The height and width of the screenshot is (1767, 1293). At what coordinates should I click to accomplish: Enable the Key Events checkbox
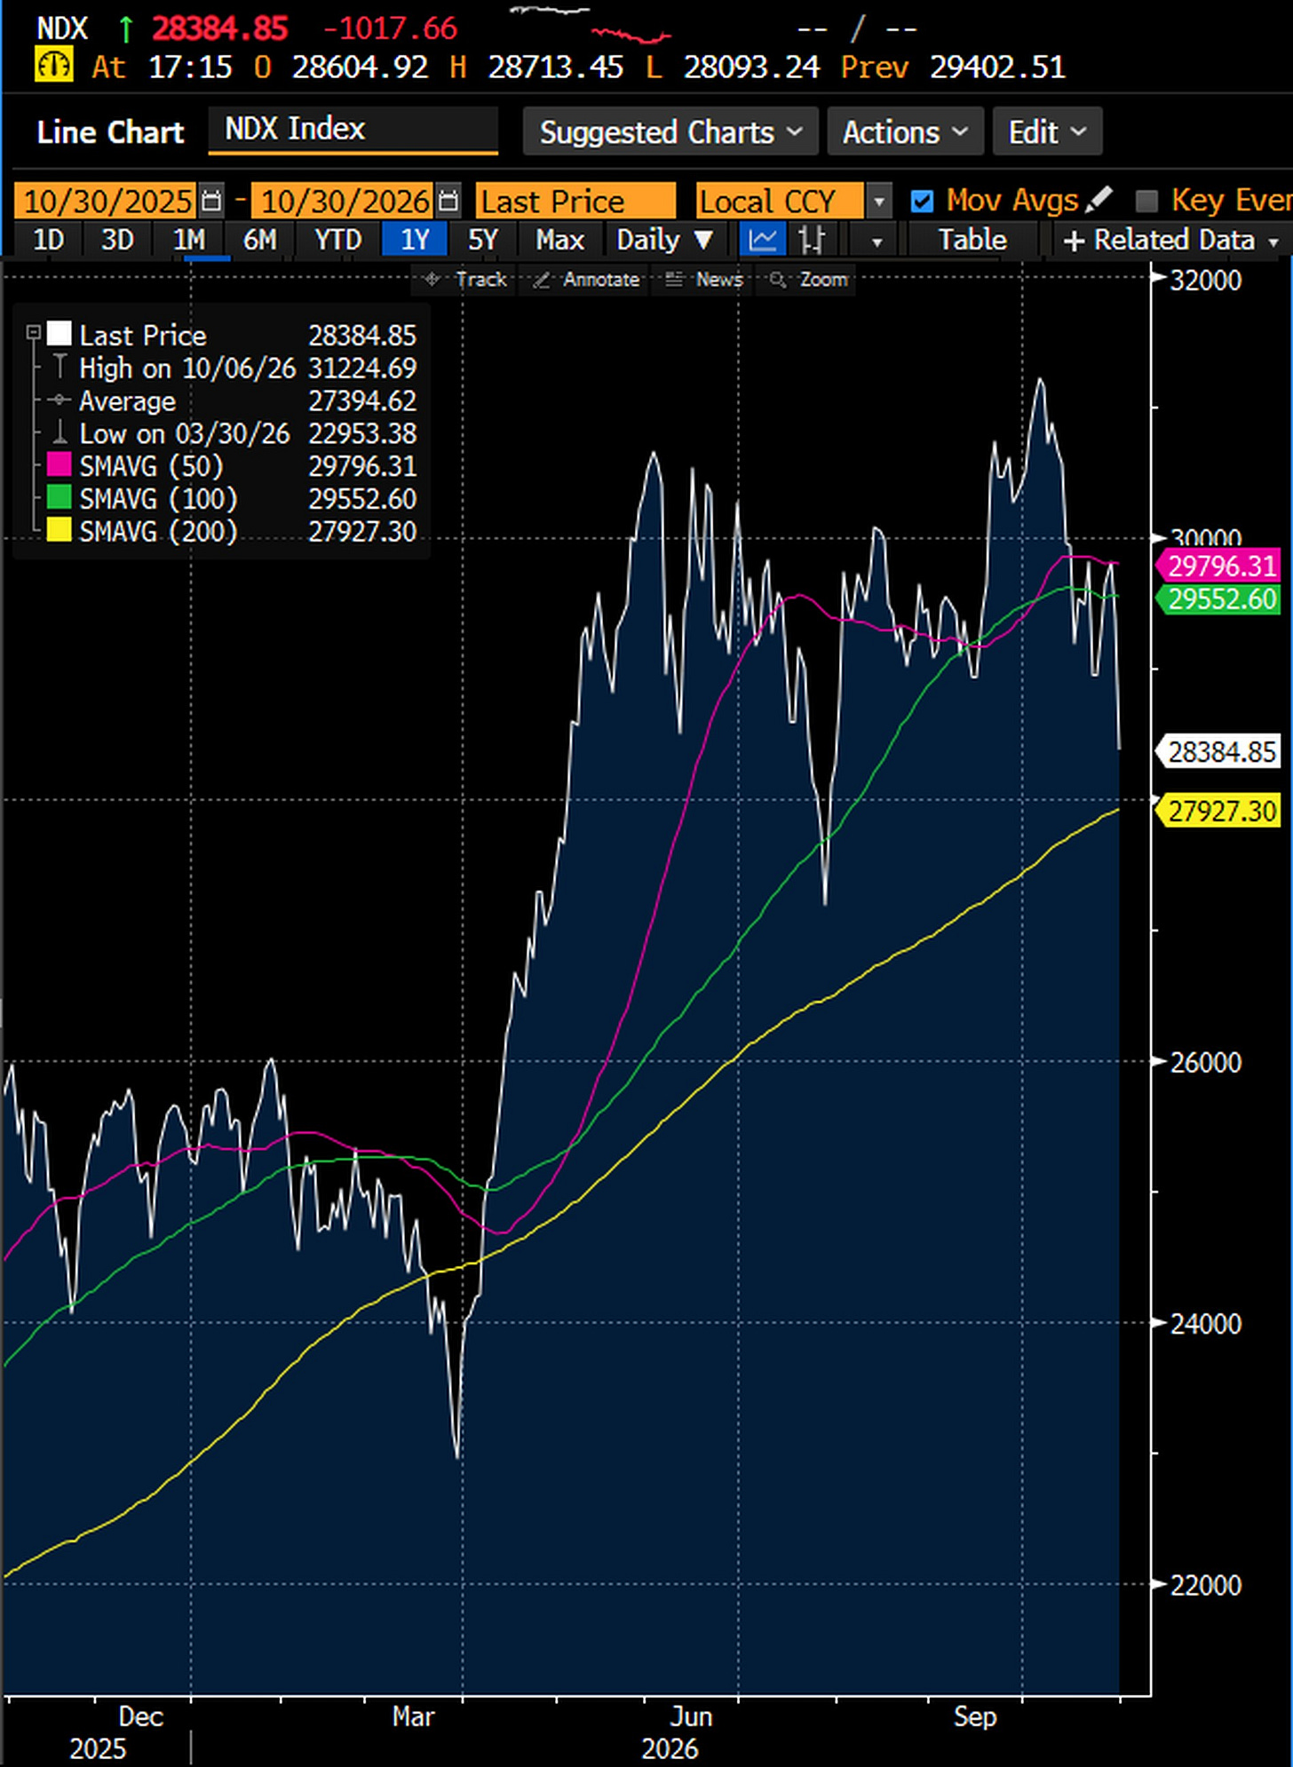click(1146, 201)
